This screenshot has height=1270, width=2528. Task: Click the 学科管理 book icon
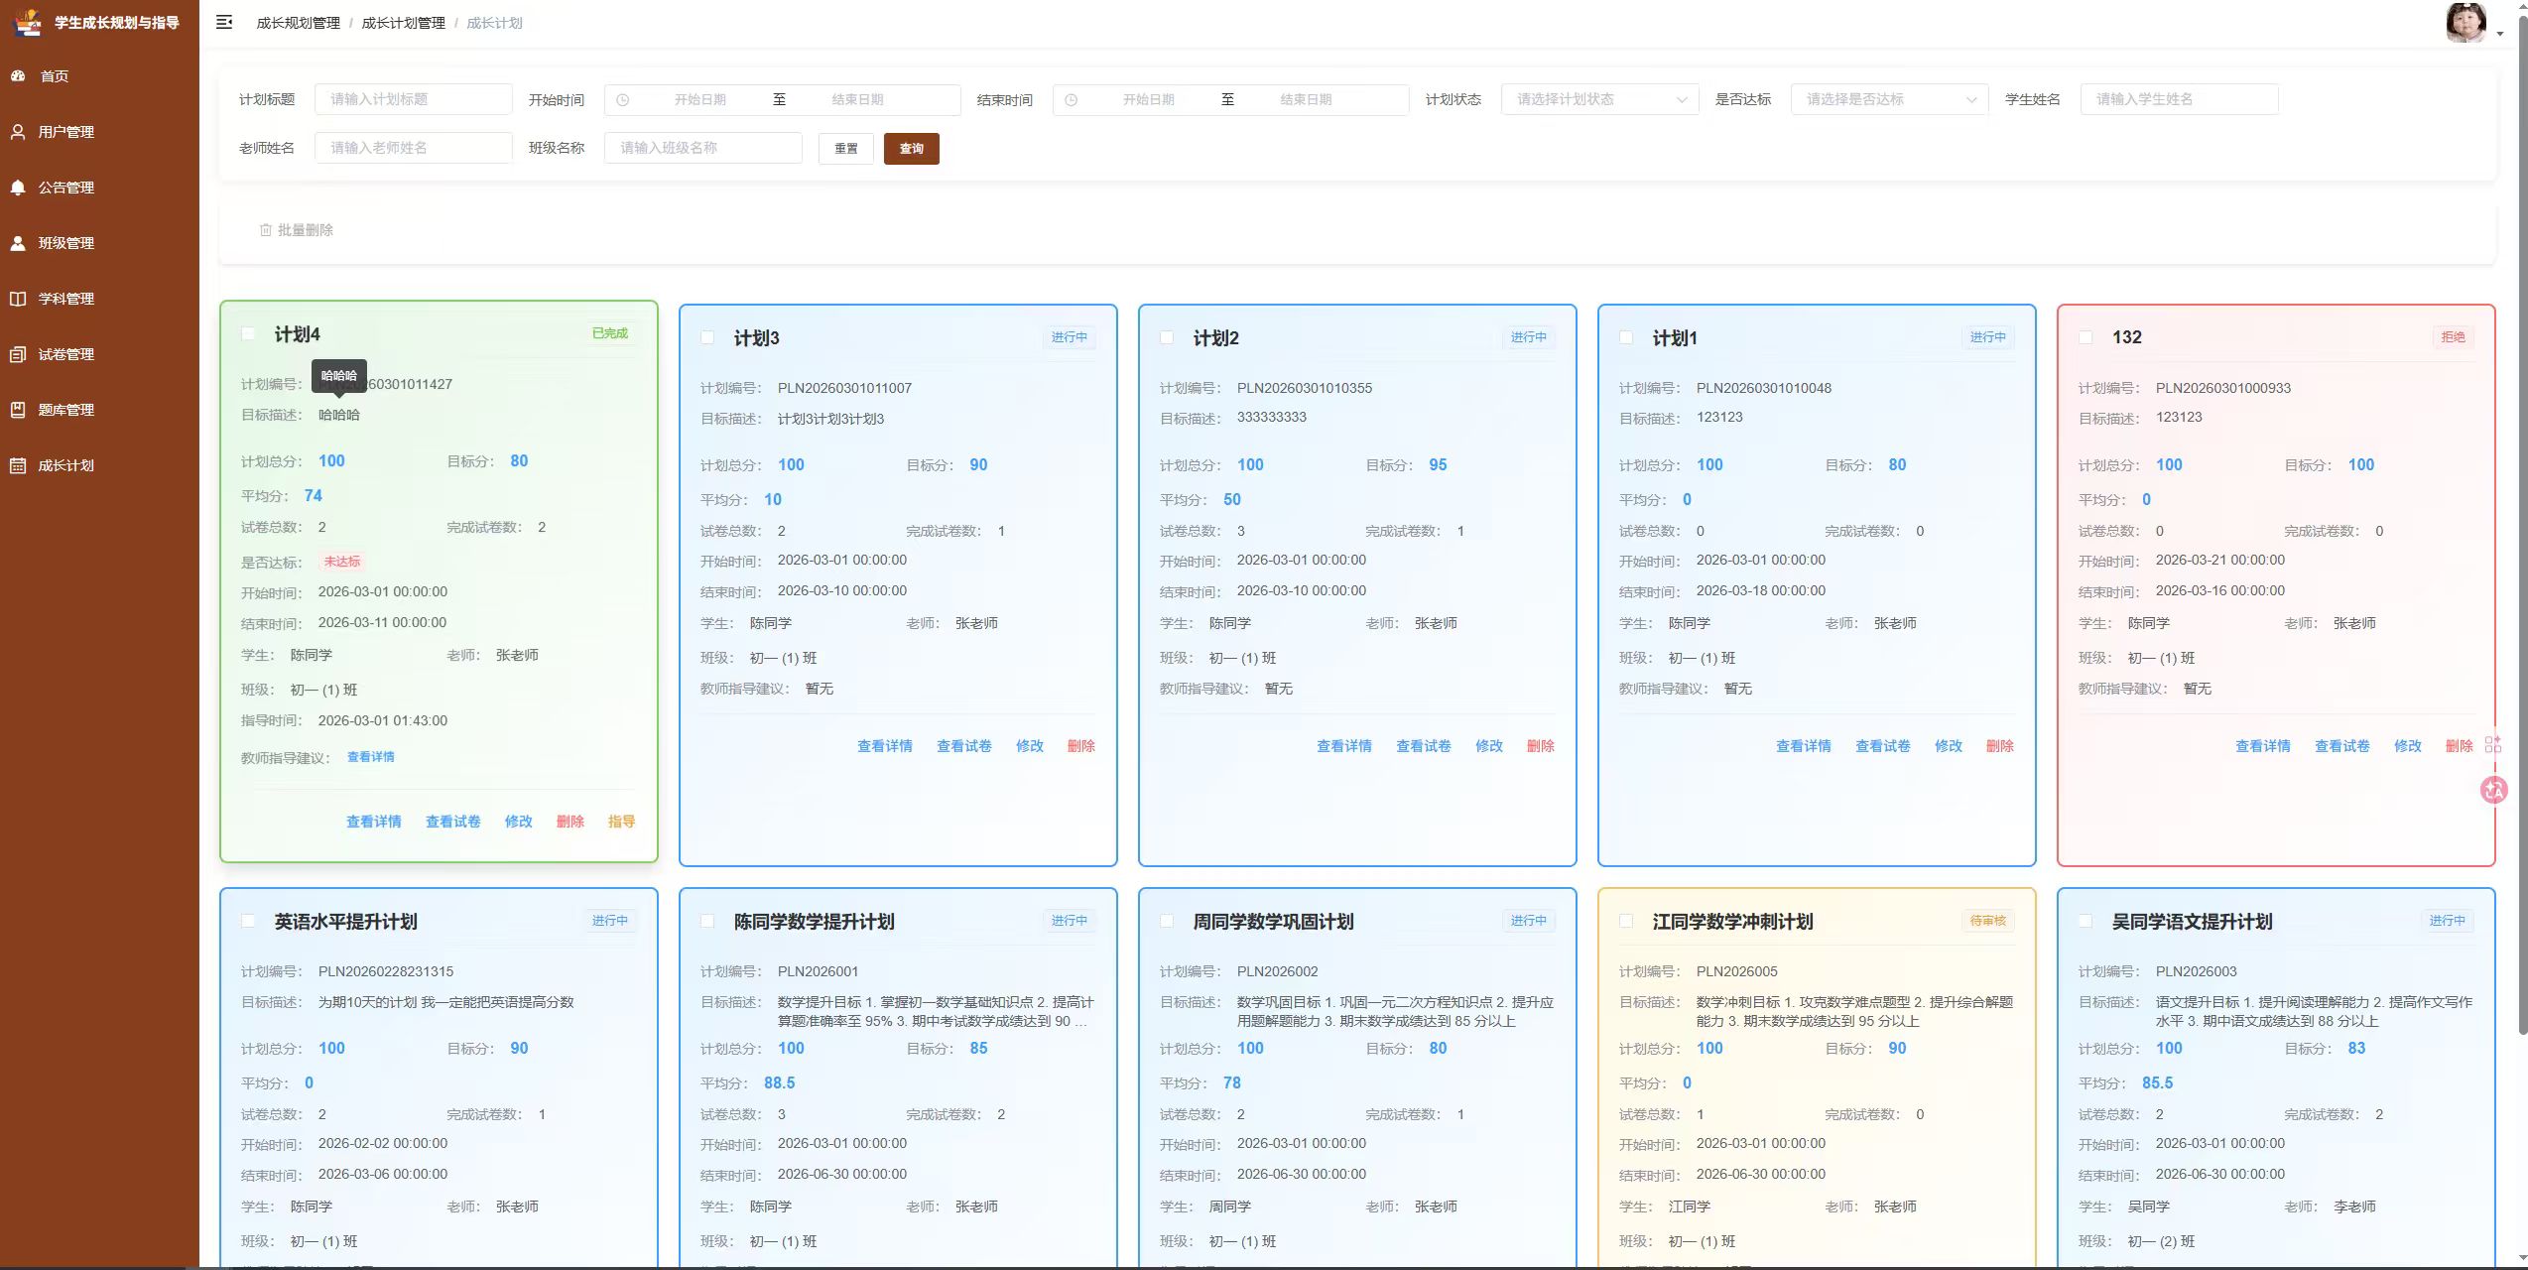(18, 299)
